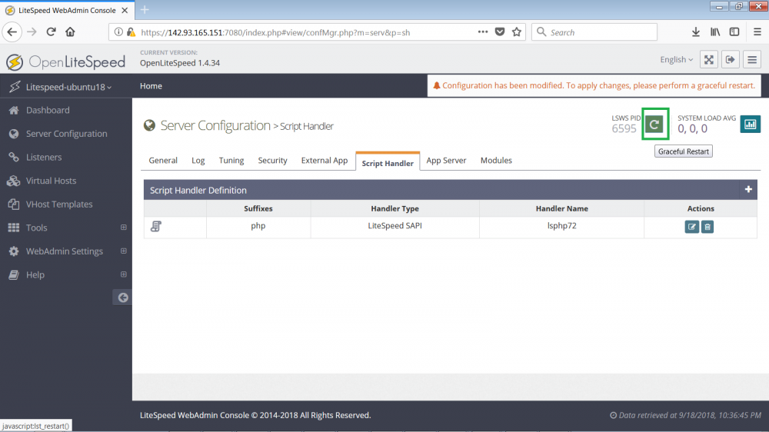769x432 pixels.
Task: Switch to the Tuning tab
Action: [x=231, y=161]
